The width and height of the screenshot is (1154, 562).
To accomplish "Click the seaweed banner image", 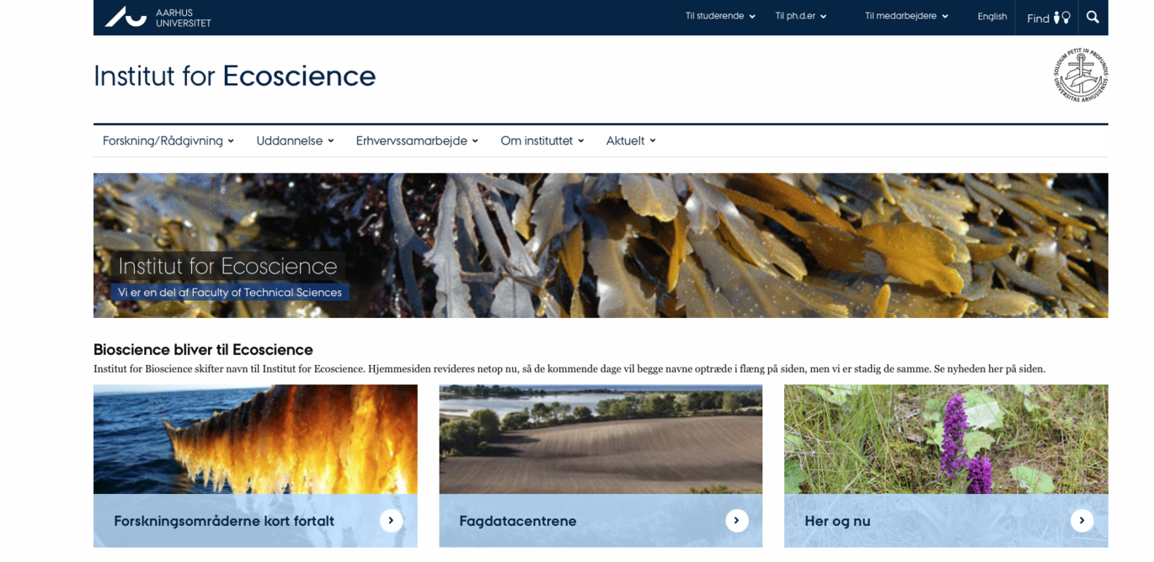I will click(601, 244).
